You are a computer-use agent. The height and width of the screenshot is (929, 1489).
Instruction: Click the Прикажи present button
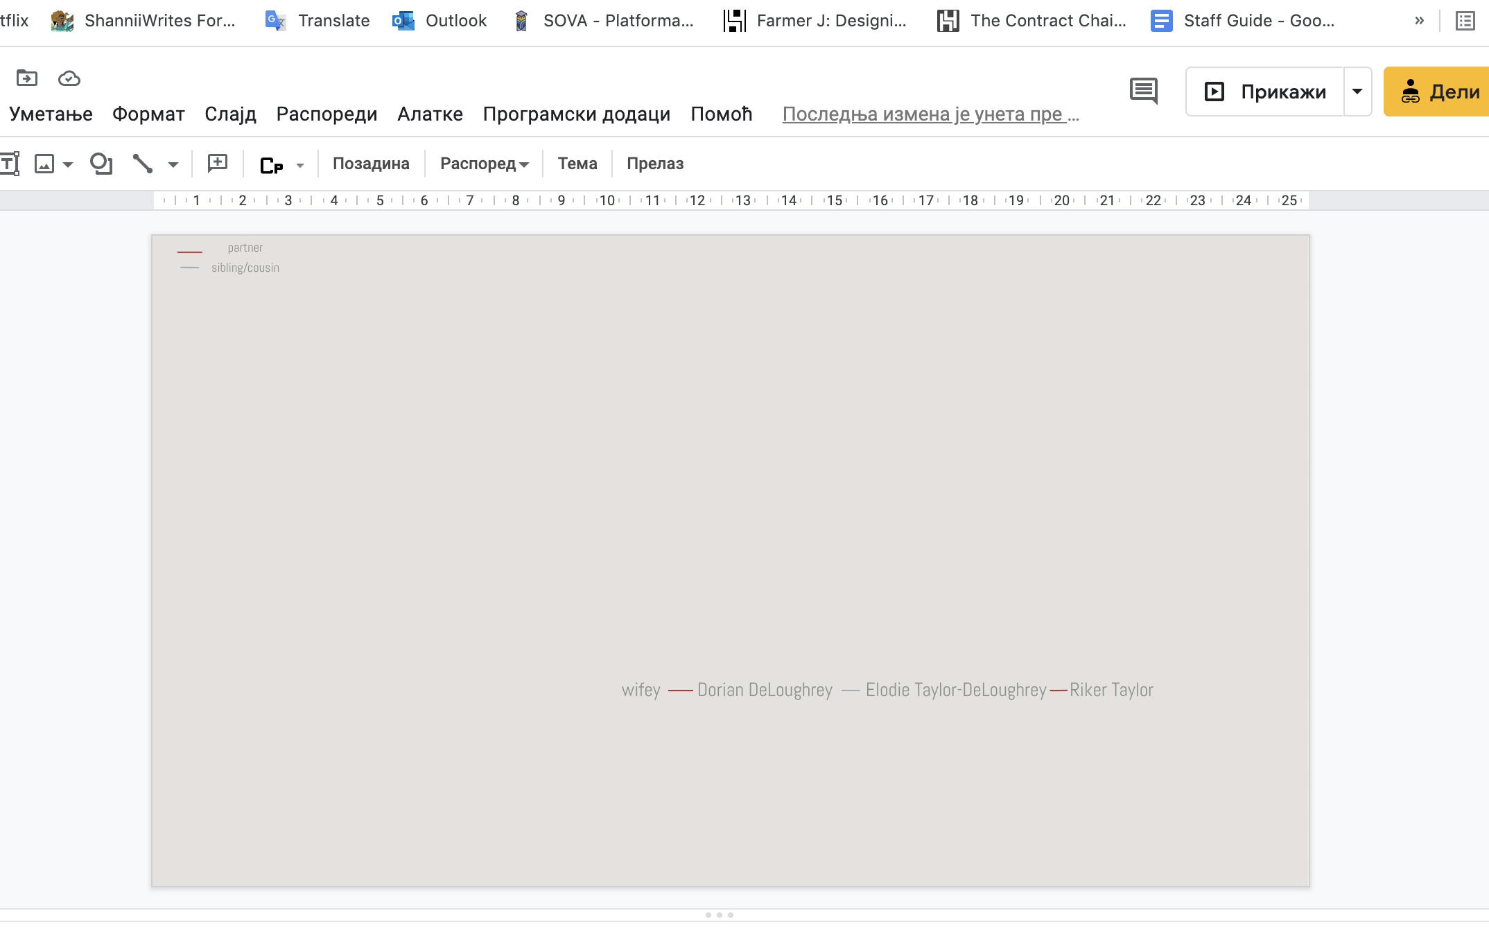tap(1265, 92)
